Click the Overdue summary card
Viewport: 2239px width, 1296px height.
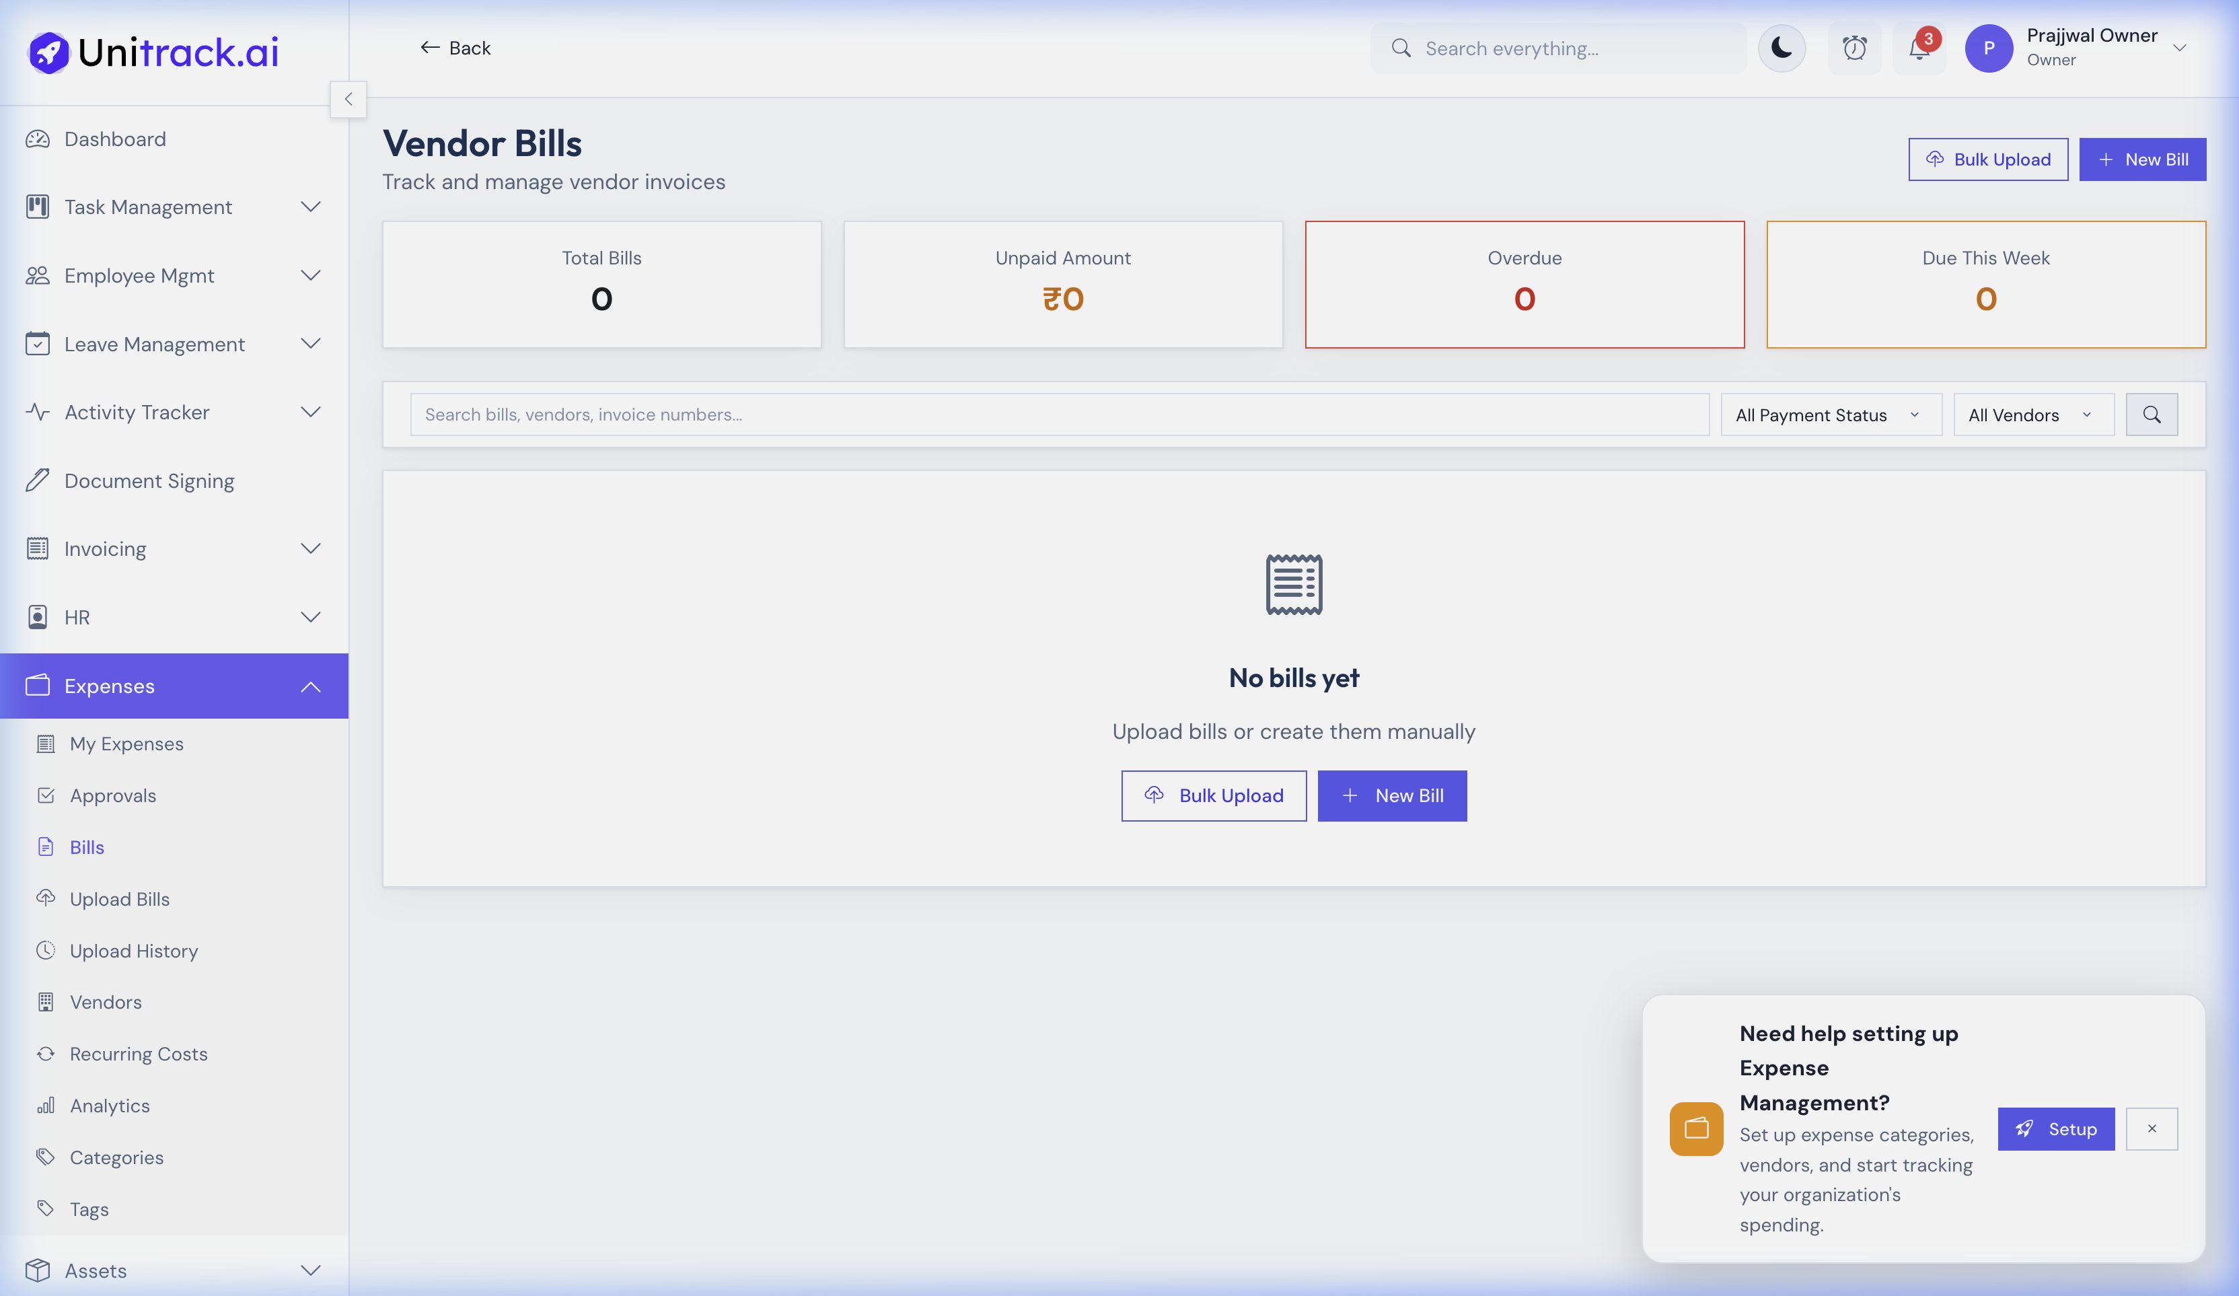(1524, 285)
